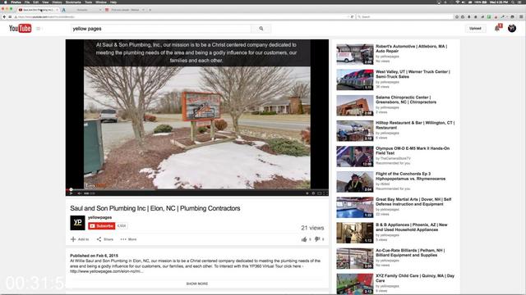
Task: Open the yellowpages channel name link
Action: (99, 217)
